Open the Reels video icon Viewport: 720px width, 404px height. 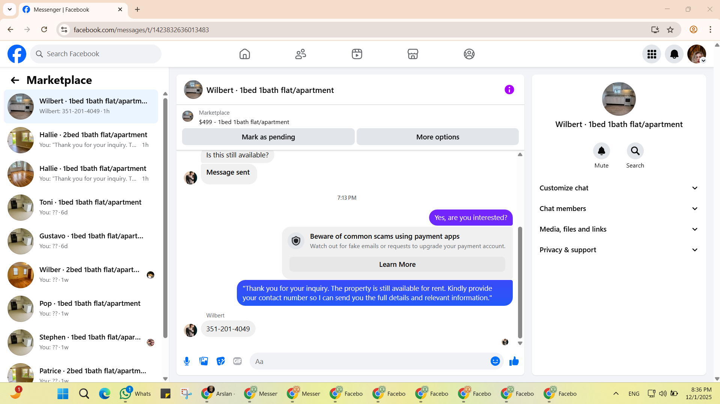coord(357,54)
